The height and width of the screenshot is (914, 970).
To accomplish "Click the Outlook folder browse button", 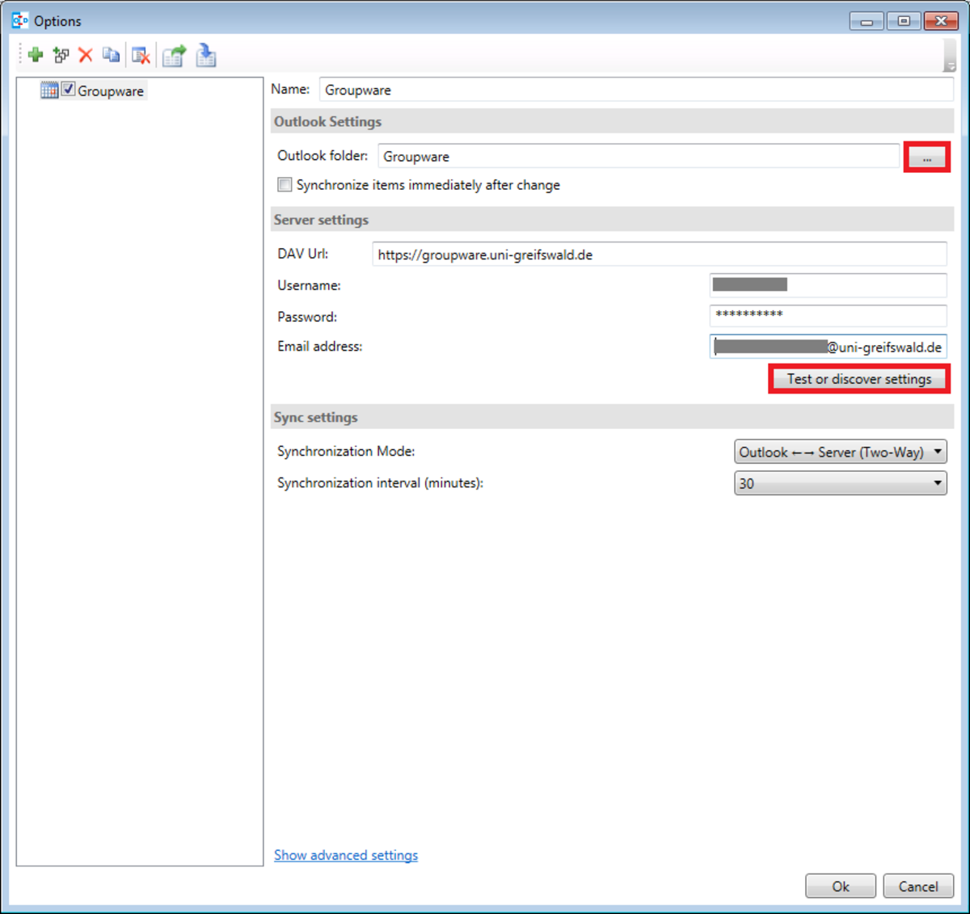I will (926, 158).
